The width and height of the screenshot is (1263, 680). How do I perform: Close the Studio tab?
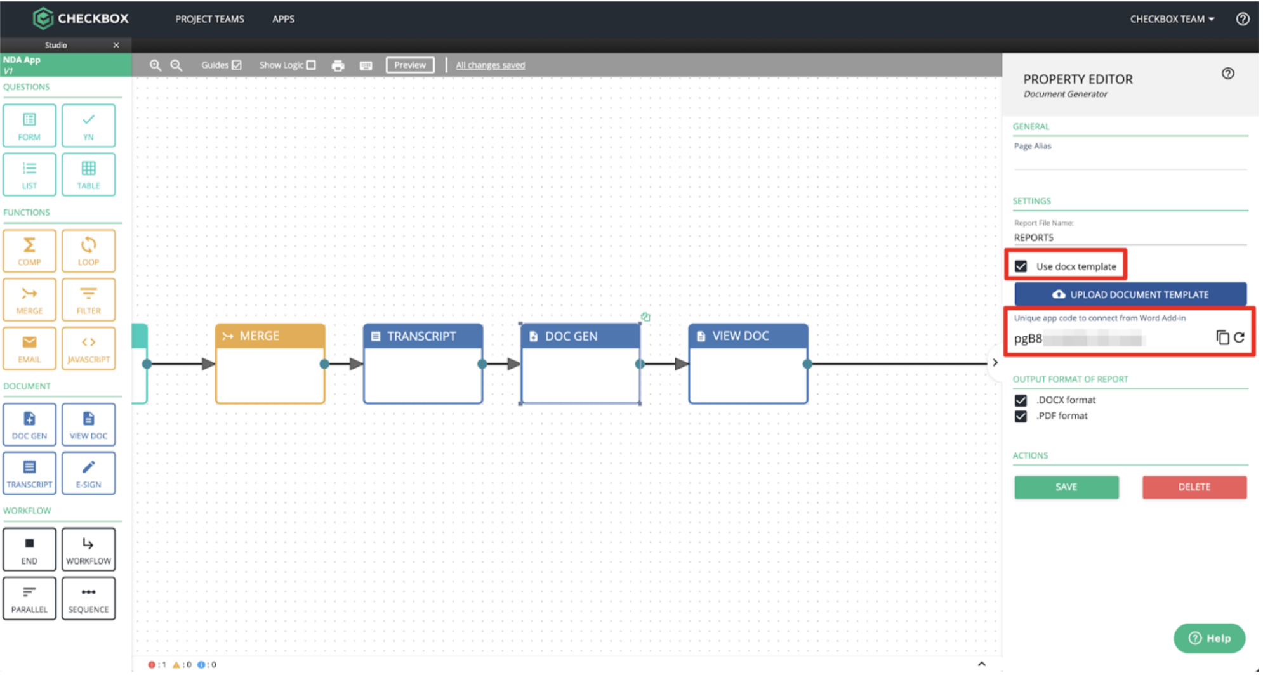(116, 45)
